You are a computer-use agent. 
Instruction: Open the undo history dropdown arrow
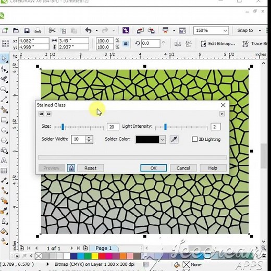(x=96, y=30)
